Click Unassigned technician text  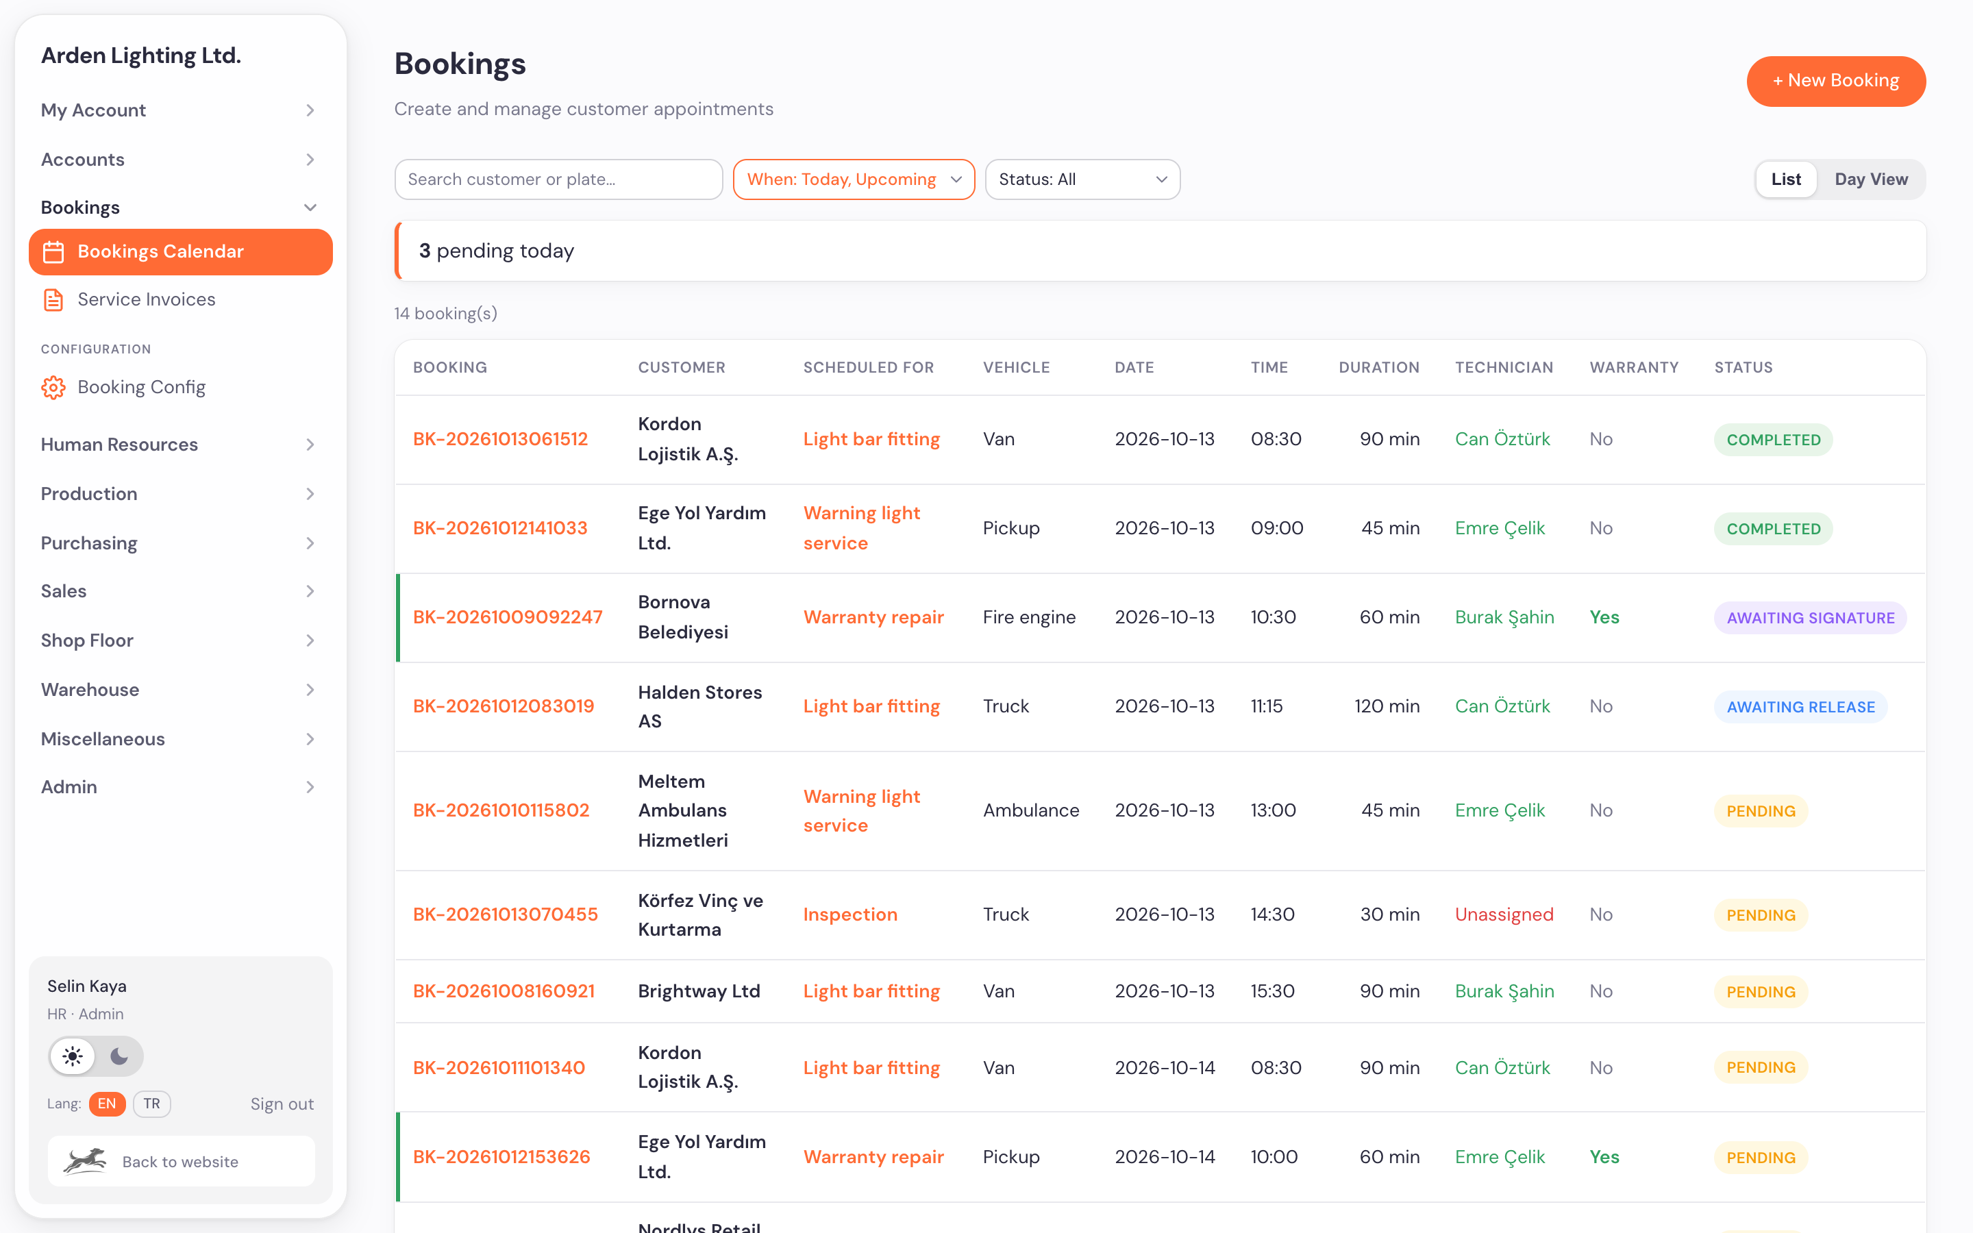point(1504,915)
